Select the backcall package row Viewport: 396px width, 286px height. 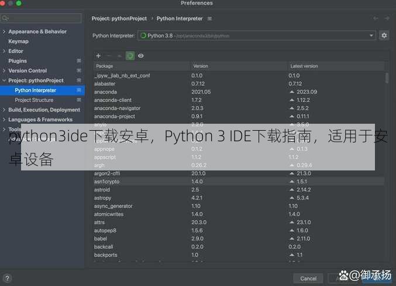239,247
